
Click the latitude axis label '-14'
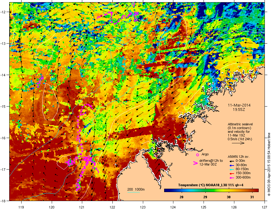3,75
